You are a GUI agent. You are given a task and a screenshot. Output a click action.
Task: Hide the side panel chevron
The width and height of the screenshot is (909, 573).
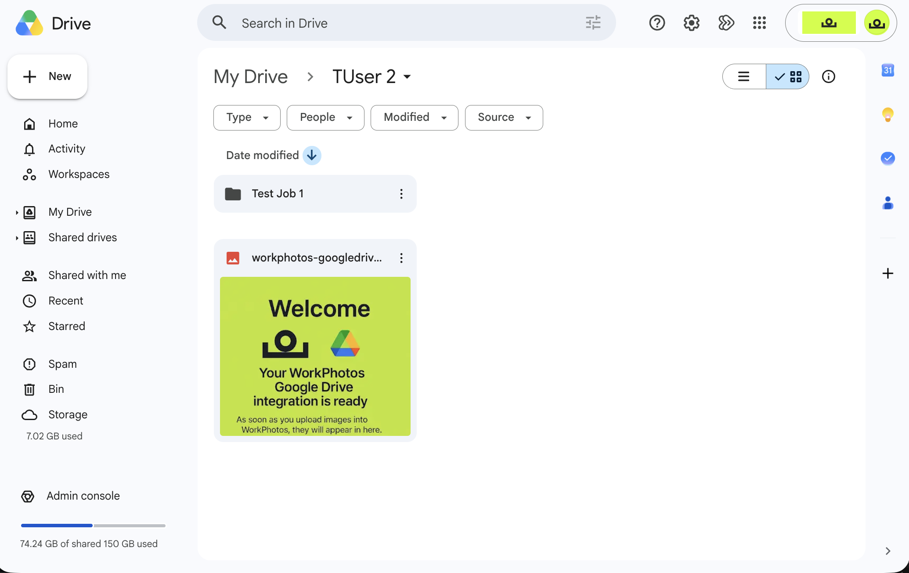[x=887, y=551]
